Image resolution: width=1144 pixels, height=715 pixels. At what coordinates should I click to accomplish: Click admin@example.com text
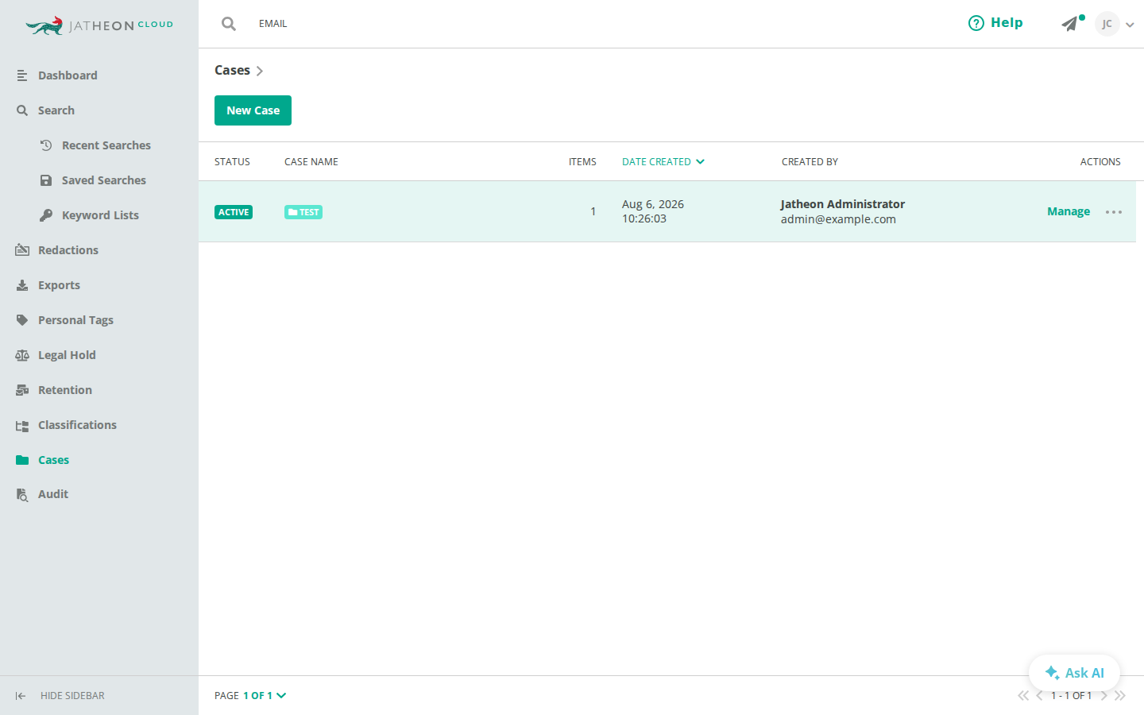(x=838, y=219)
